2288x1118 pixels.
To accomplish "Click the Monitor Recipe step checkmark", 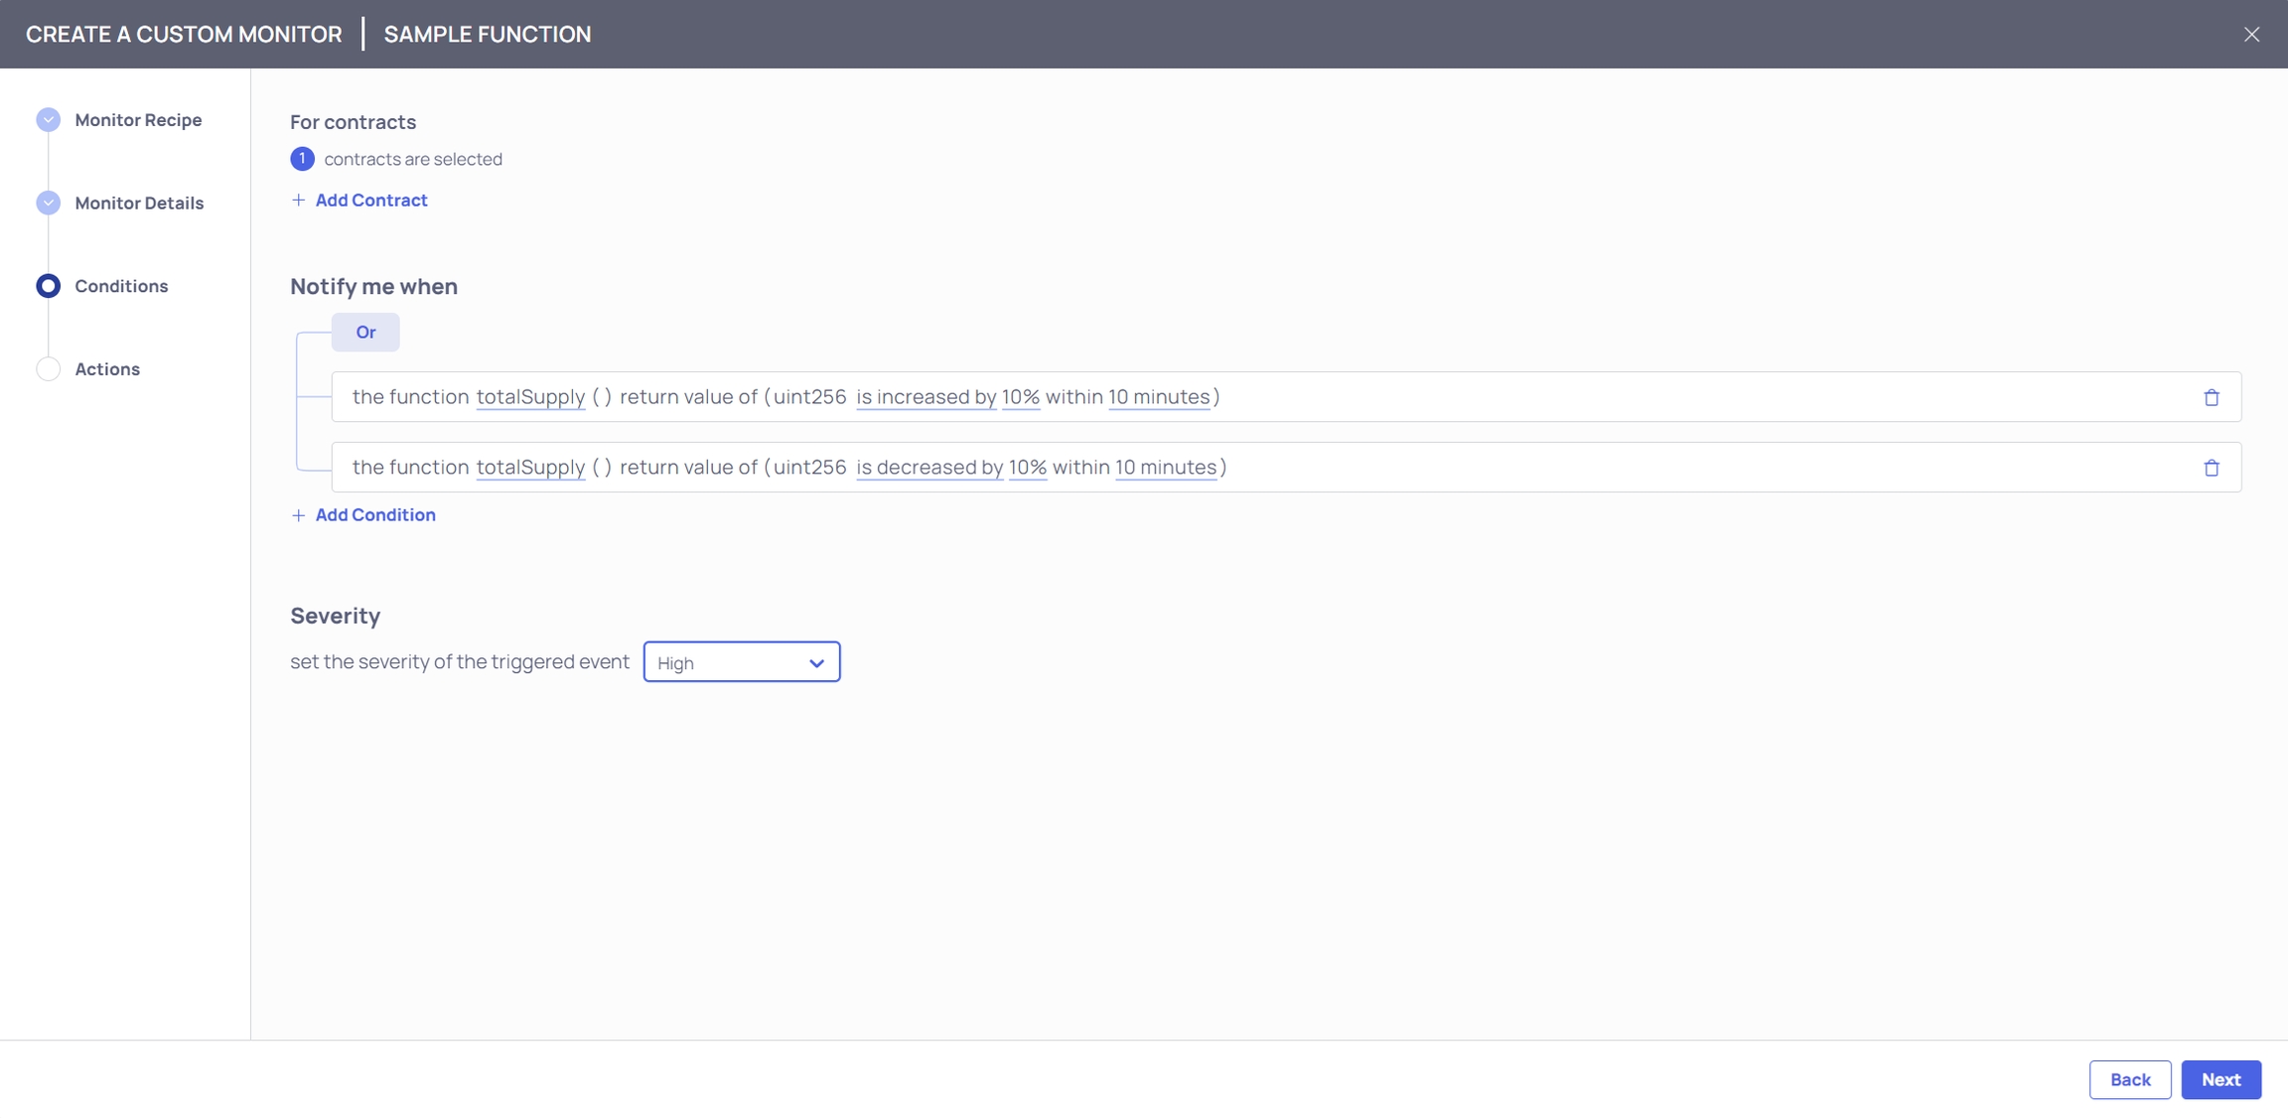I will [48, 120].
